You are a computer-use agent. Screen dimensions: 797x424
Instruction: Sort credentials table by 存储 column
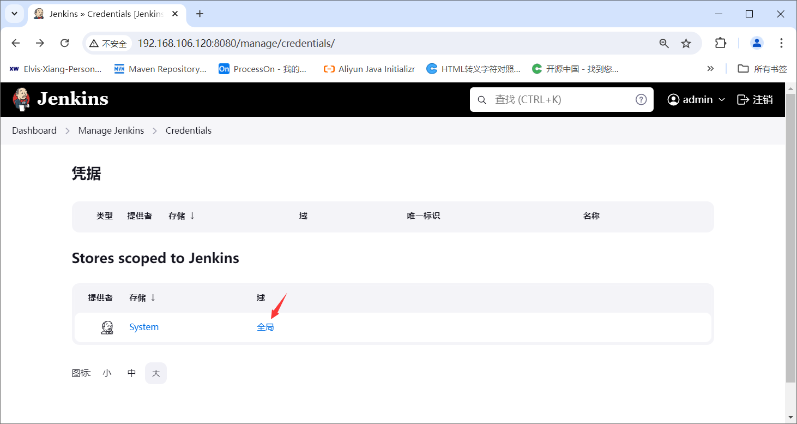point(182,216)
